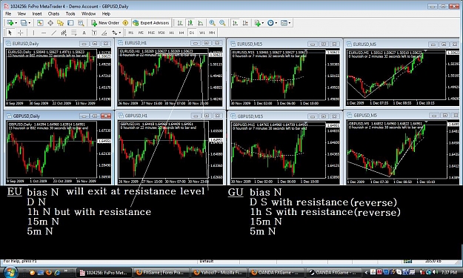Image resolution: width=463 pixels, height=278 pixels.
Task: Click the Zoom Out magnifier
Action: coord(222,23)
